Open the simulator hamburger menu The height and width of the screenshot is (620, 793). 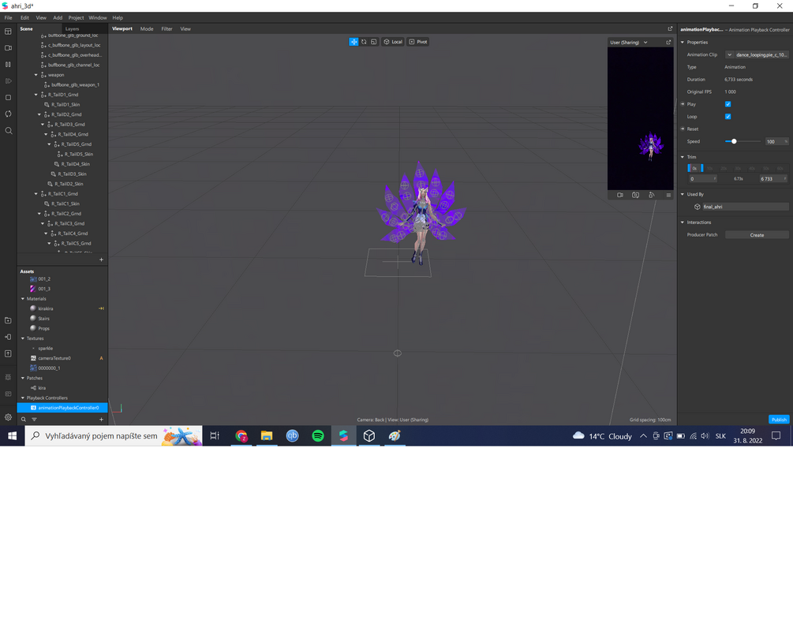[x=668, y=195]
